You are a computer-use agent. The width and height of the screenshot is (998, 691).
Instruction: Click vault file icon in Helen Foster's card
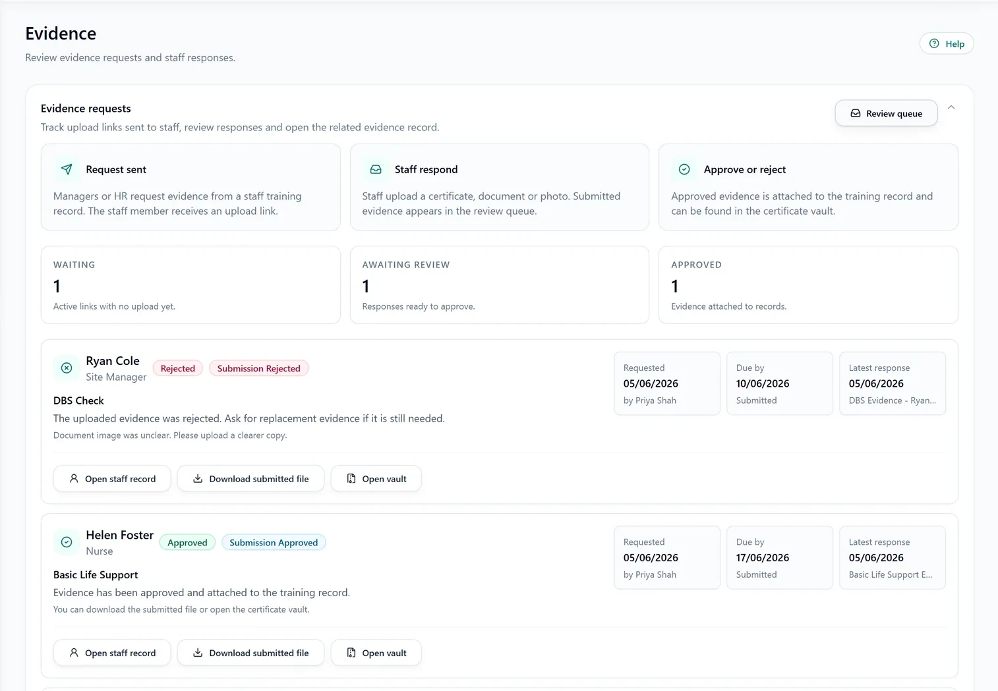[351, 653]
